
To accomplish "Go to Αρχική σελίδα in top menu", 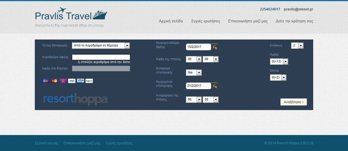I will coord(171,21).
